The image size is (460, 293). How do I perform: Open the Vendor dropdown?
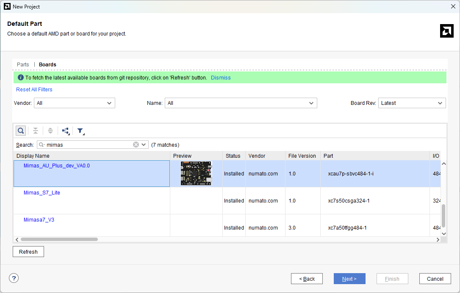click(75, 103)
